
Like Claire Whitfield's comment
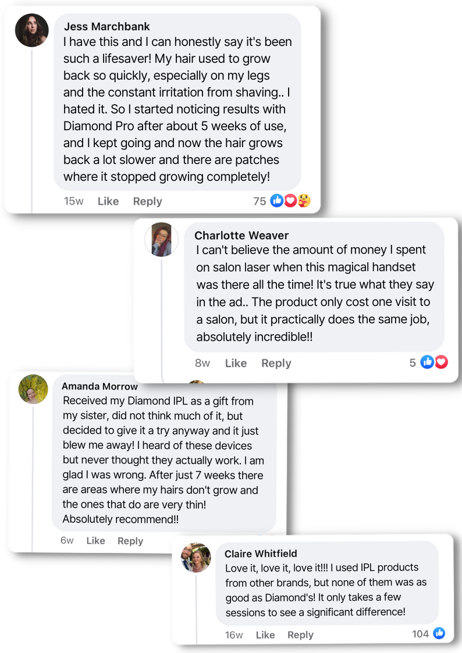pyautogui.click(x=265, y=635)
